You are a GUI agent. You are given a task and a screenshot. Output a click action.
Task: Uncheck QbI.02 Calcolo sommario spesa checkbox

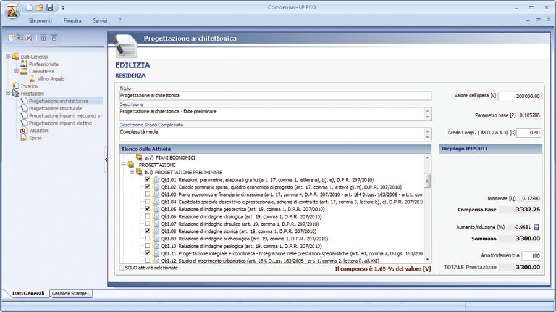(148, 187)
